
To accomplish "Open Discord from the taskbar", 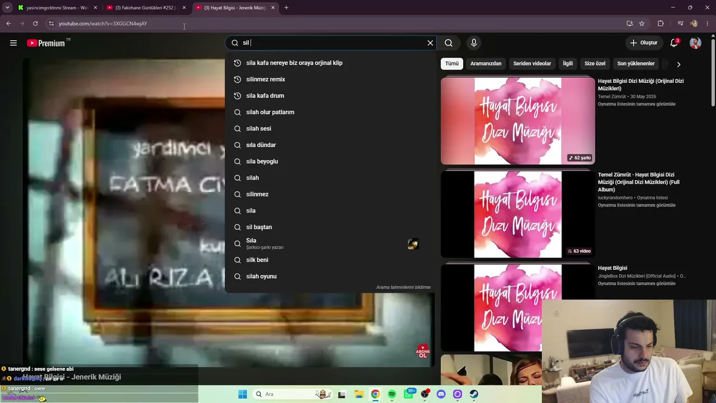I will 441,394.
